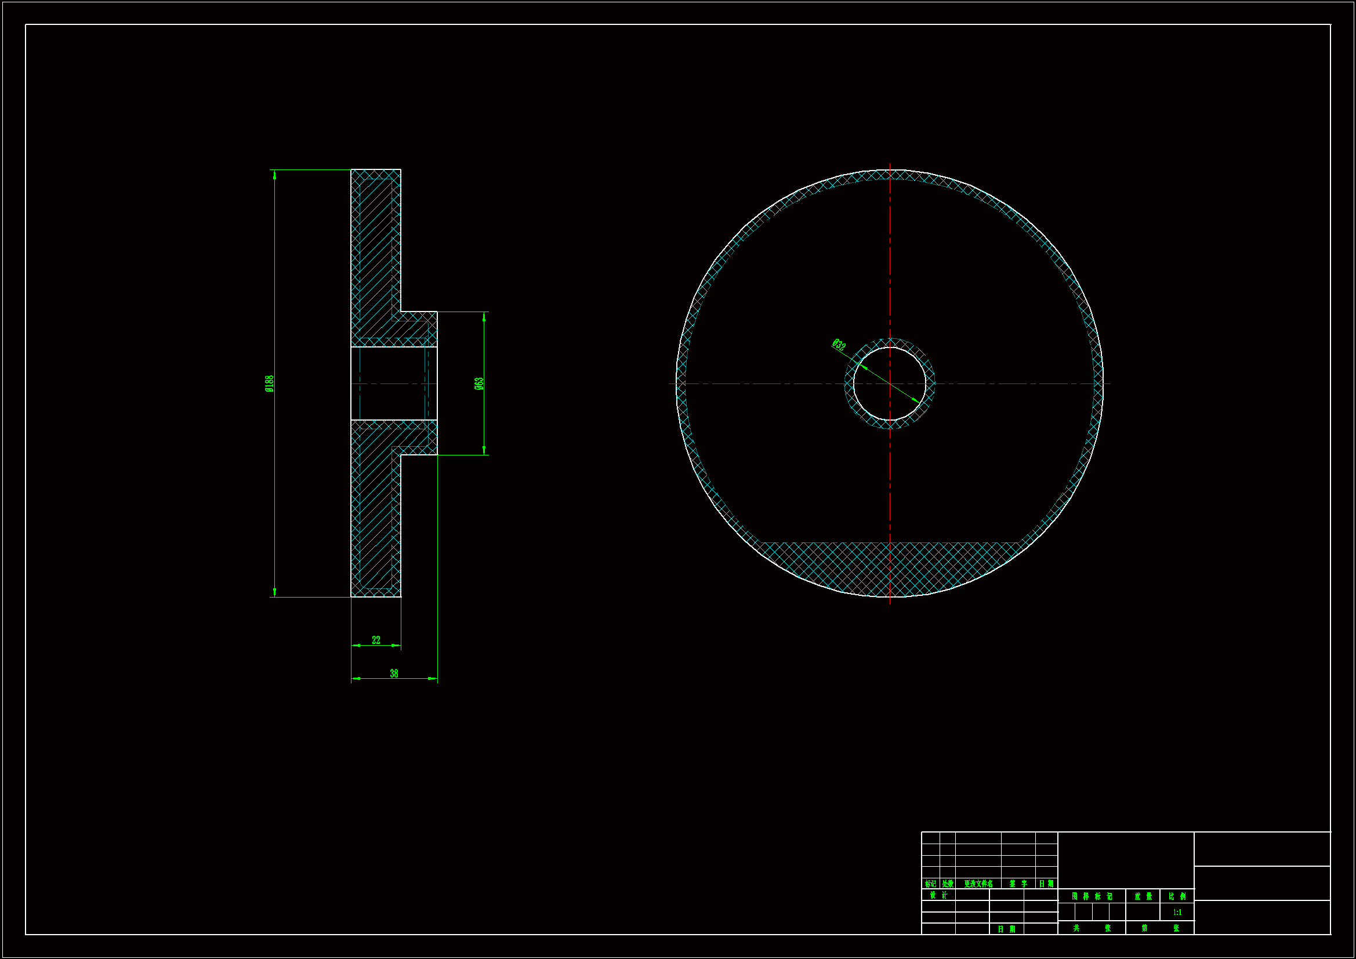Click the 更改文件名 revision file cell

pyautogui.click(x=978, y=884)
